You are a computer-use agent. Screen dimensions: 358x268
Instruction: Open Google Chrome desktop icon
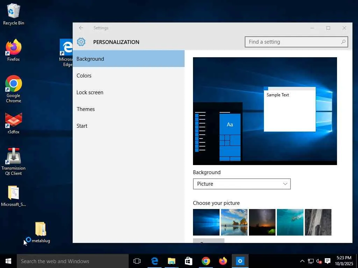point(14,84)
